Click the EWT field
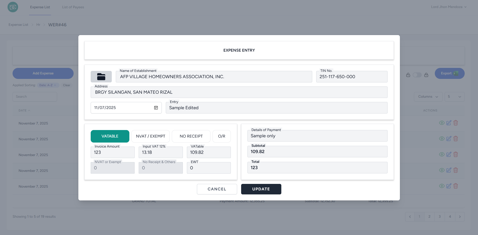The image size is (478, 235). (209, 168)
